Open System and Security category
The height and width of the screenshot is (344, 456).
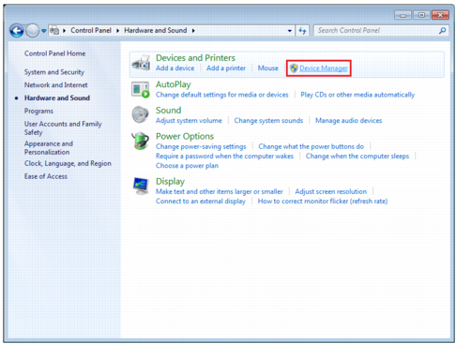click(x=54, y=72)
